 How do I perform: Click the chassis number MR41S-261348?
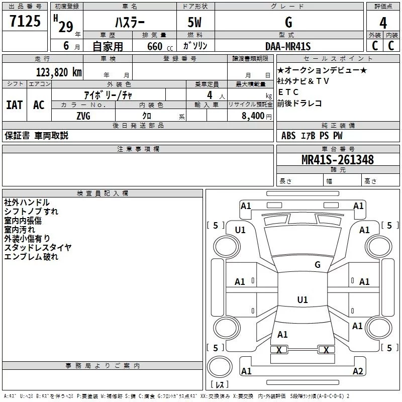337,160
